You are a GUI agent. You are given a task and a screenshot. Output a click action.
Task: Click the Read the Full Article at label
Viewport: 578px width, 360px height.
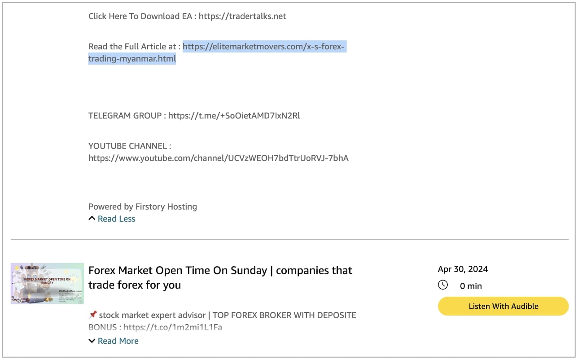pyautogui.click(x=135, y=46)
